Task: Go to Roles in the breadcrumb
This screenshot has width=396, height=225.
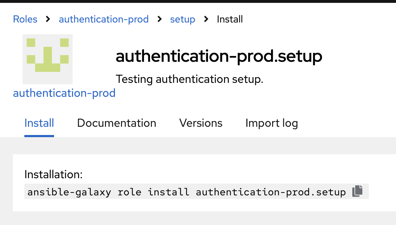Action: click(x=25, y=19)
